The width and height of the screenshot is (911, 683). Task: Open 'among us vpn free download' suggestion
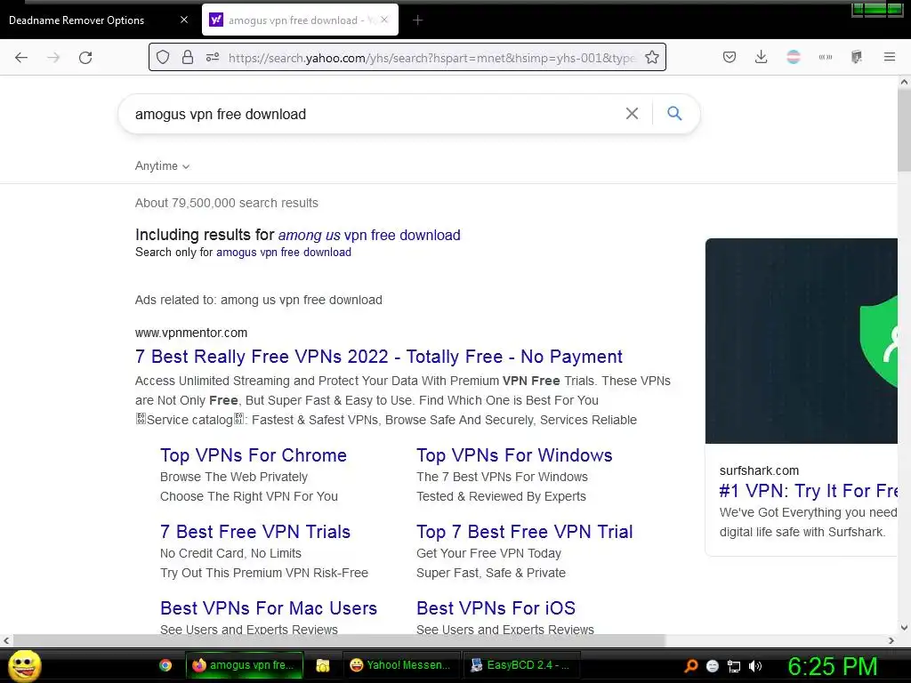369,235
